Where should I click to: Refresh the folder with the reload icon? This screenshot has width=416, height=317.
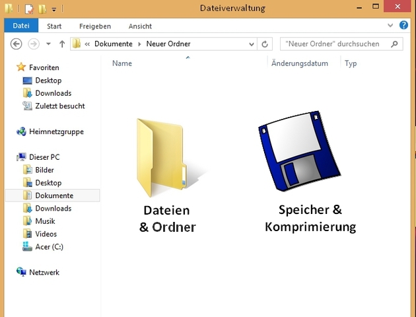click(265, 44)
